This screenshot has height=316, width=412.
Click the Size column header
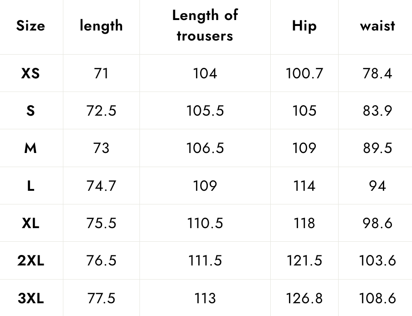[x=31, y=25]
